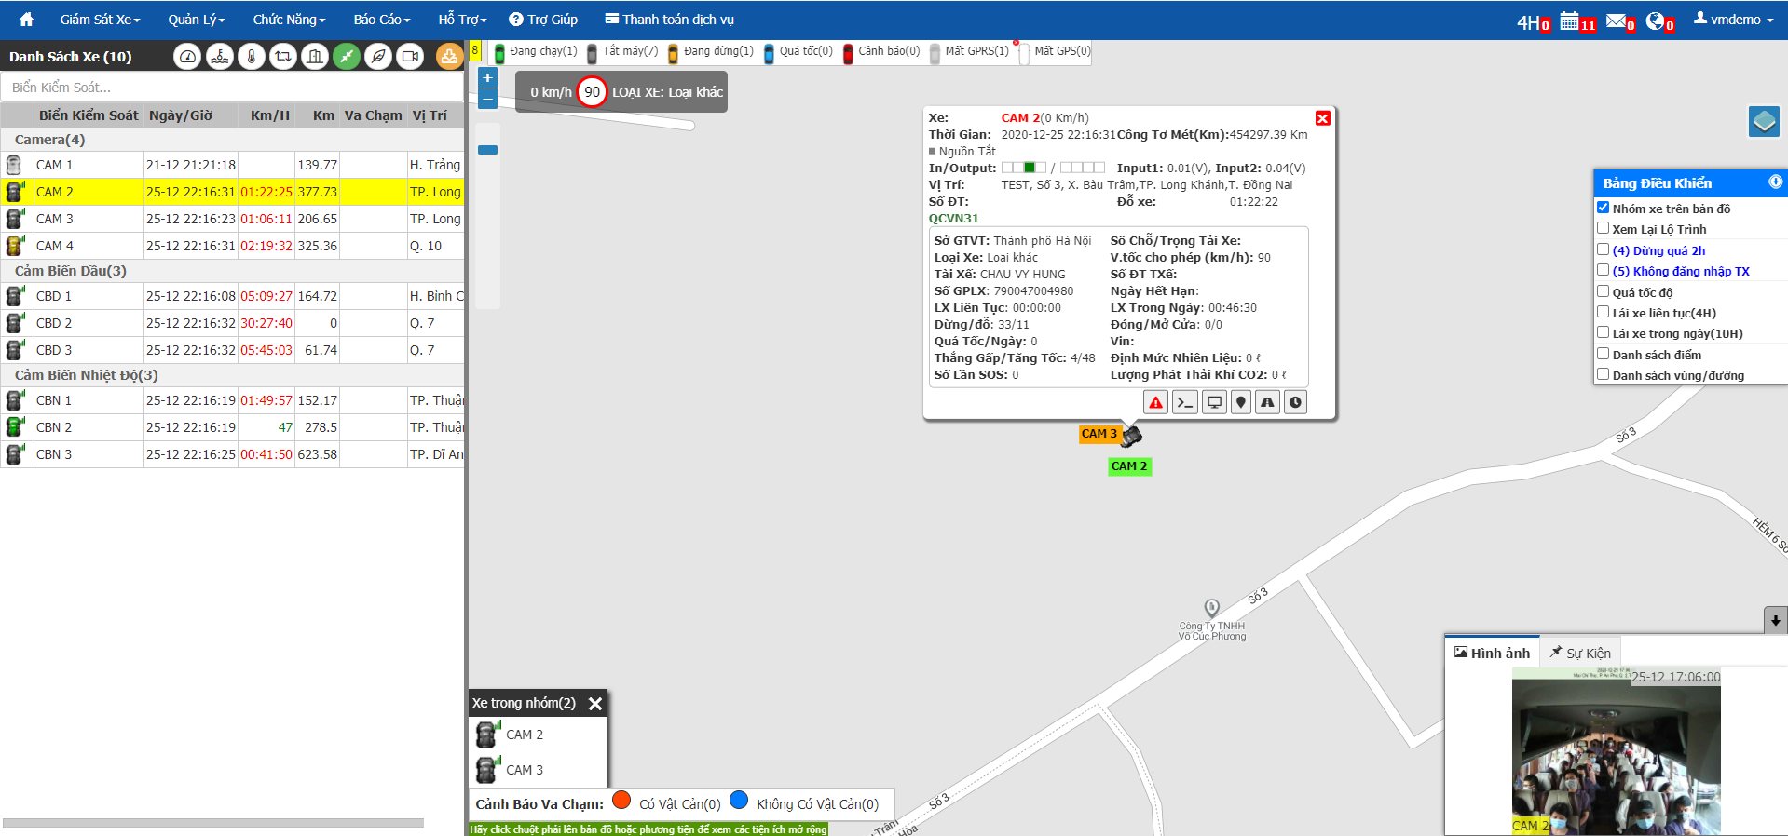Open the 'Giám Sát Xe' dropdown menu
The image size is (1788, 836).
[101, 20]
